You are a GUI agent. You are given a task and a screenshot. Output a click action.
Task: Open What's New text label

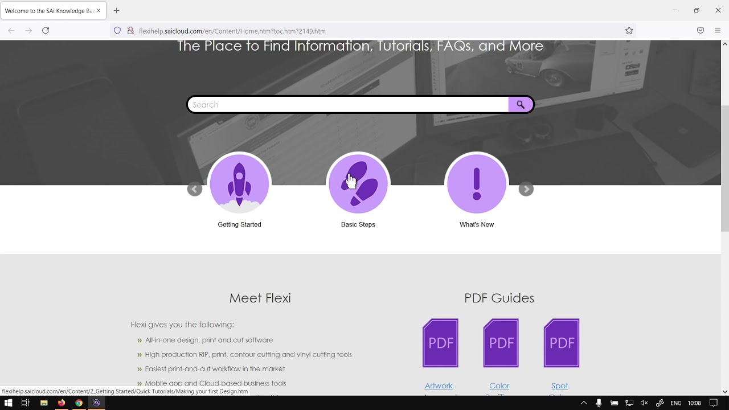coord(477,224)
